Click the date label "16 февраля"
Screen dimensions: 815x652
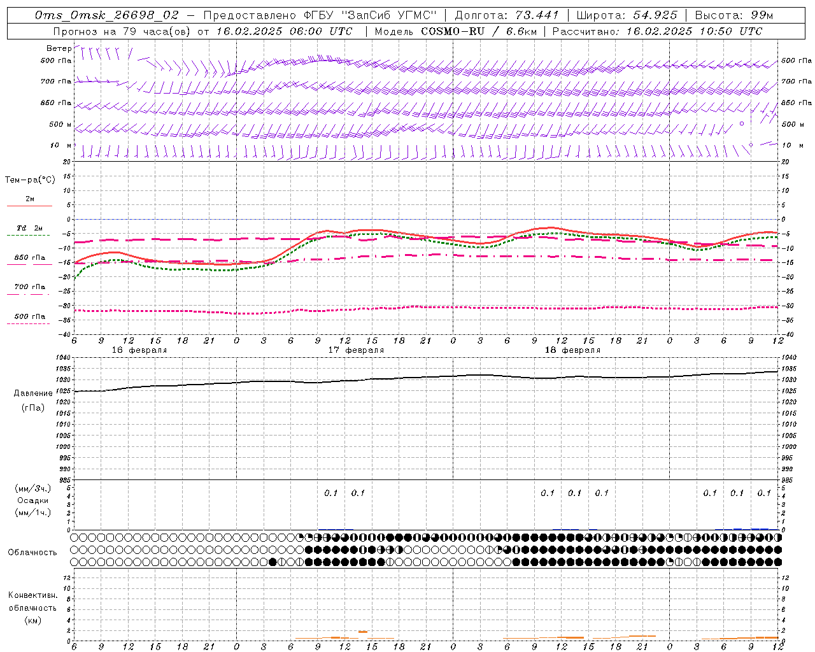(139, 350)
